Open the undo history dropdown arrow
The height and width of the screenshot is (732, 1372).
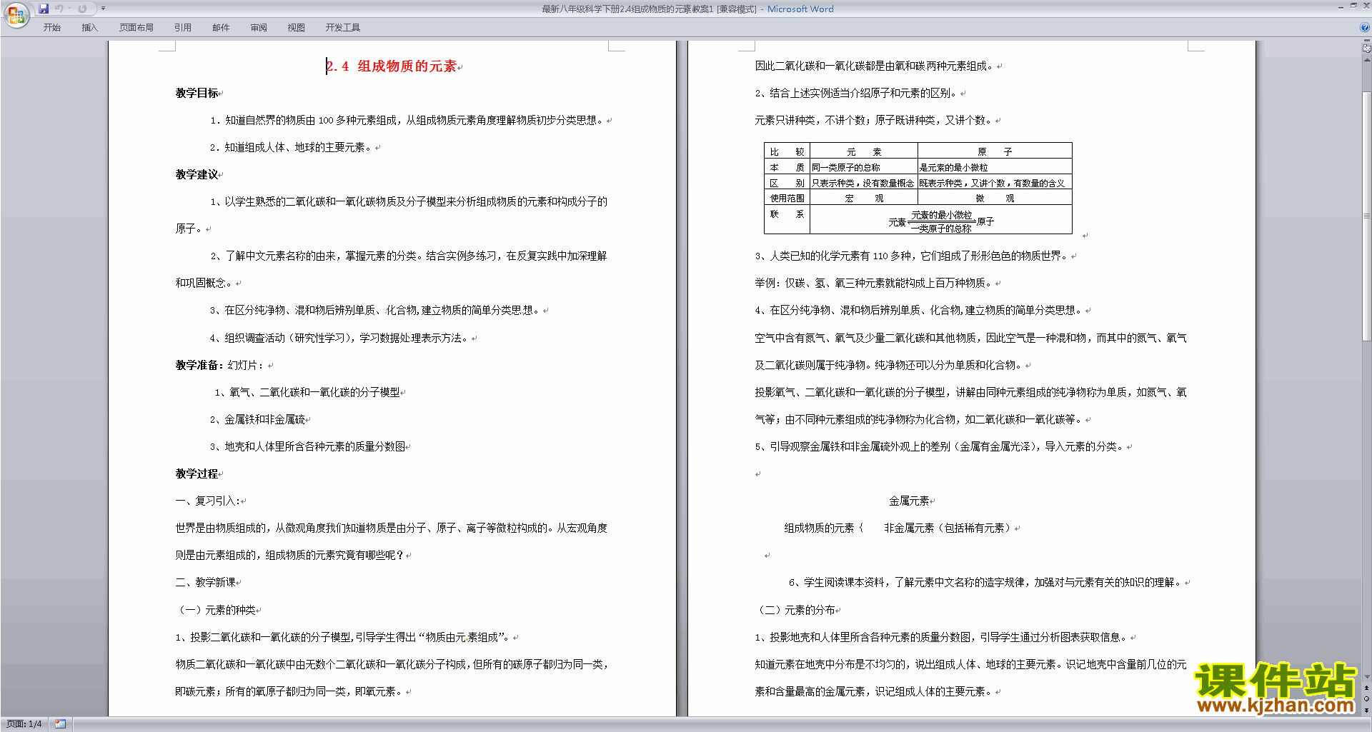pos(70,9)
